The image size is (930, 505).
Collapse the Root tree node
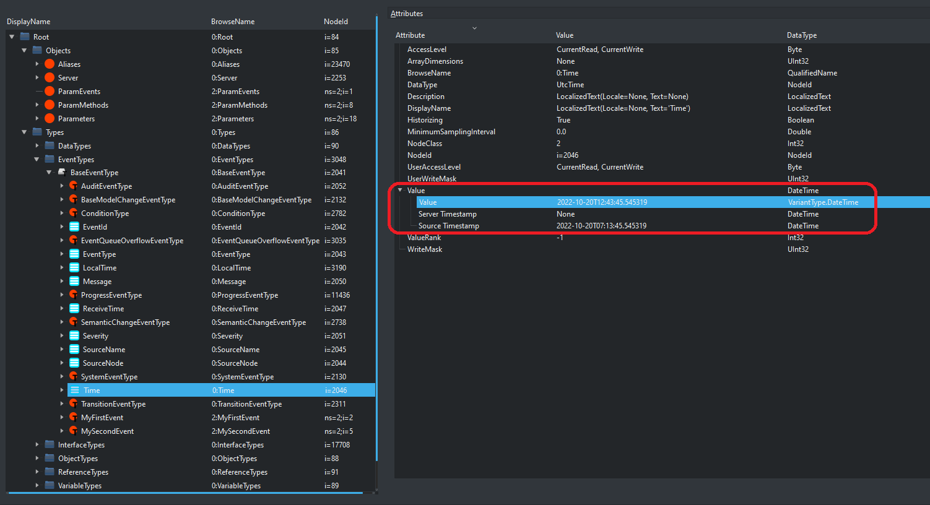click(x=12, y=37)
